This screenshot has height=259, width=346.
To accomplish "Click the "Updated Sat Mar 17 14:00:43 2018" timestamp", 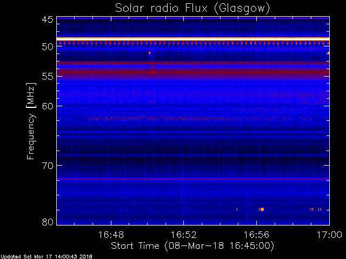I will (x=46, y=257).
